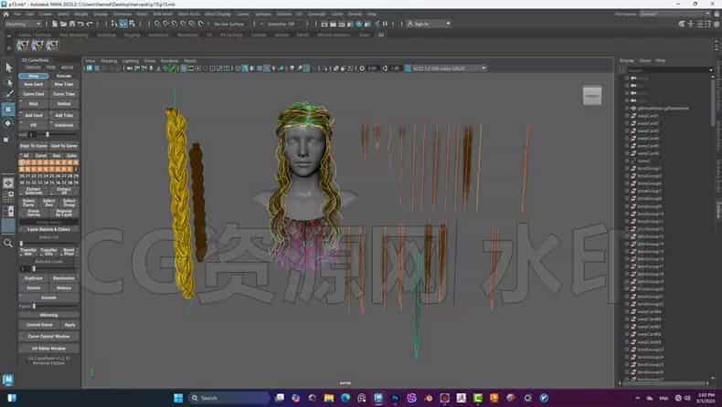This screenshot has width=722, height=407.
Task: Open the viewport Renderer menu
Action: (169, 61)
